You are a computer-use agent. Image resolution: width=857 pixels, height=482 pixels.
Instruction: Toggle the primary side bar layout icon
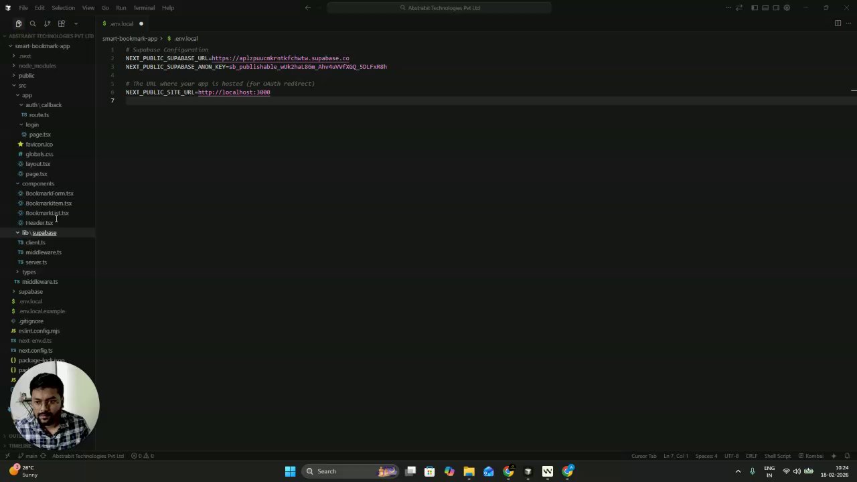(754, 8)
